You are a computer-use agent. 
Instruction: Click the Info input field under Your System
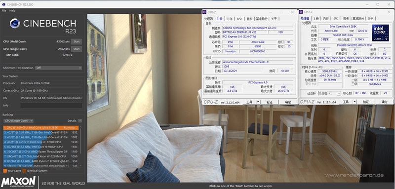51,106
